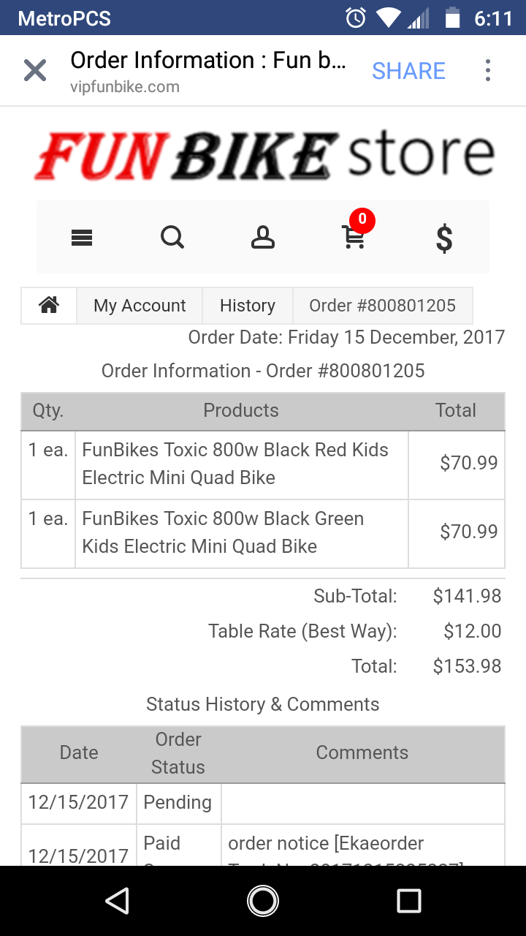Open Black Red Kids Quad Bike product
526x936 pixels.
[x=235, y=464]
